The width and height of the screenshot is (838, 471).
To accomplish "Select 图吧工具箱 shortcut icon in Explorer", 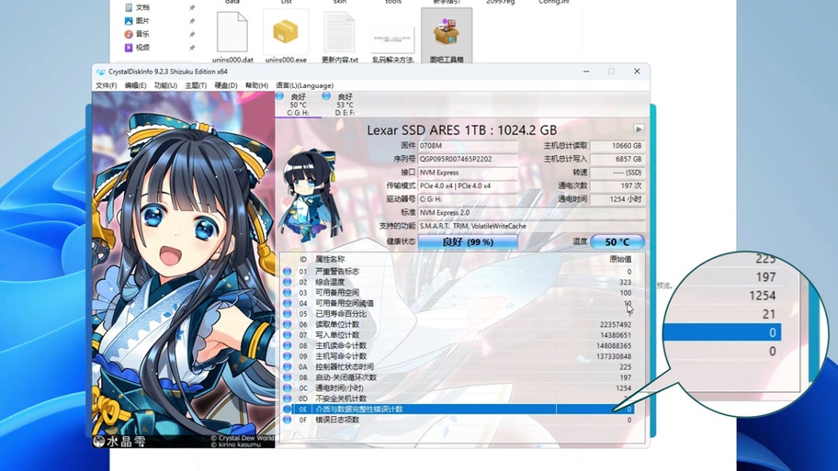I will click(447, 32).
